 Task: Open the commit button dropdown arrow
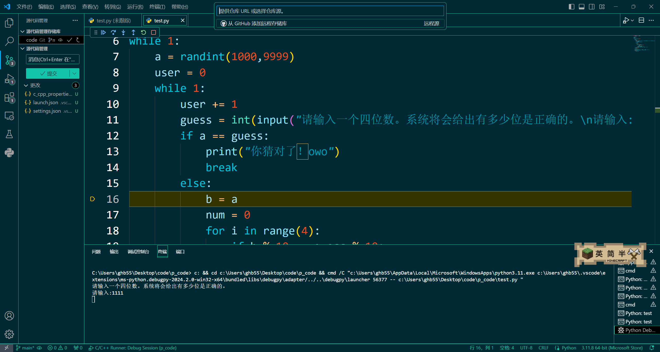point(75,74)
